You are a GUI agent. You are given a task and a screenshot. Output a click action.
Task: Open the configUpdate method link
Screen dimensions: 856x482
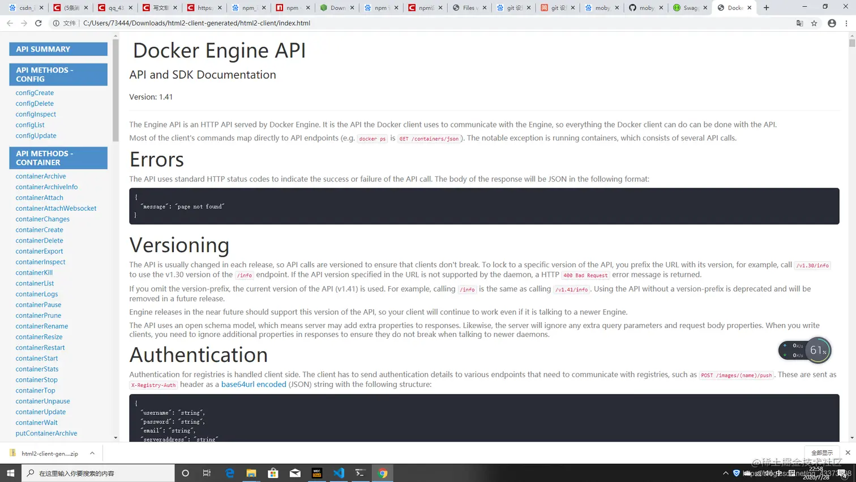click(x=36, y=136)
